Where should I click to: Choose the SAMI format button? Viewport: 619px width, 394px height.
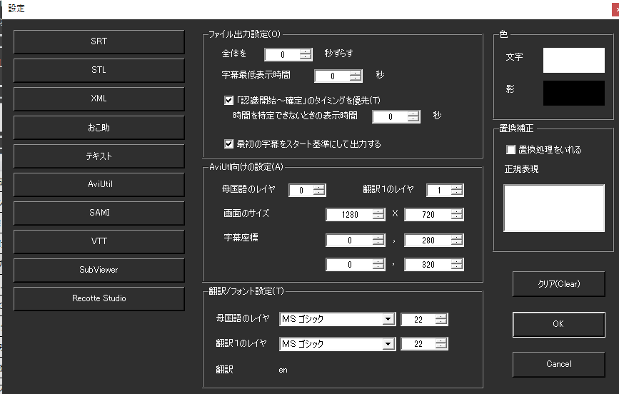[x=99, y=213]
